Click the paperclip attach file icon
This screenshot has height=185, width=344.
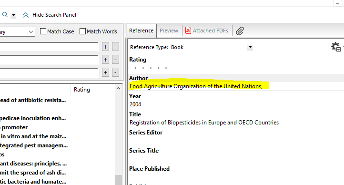click(x=240, y=31)
